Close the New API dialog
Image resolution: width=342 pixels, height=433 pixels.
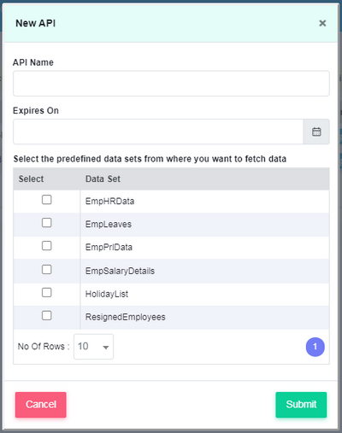pyautogui.click(x=322, y=23)
